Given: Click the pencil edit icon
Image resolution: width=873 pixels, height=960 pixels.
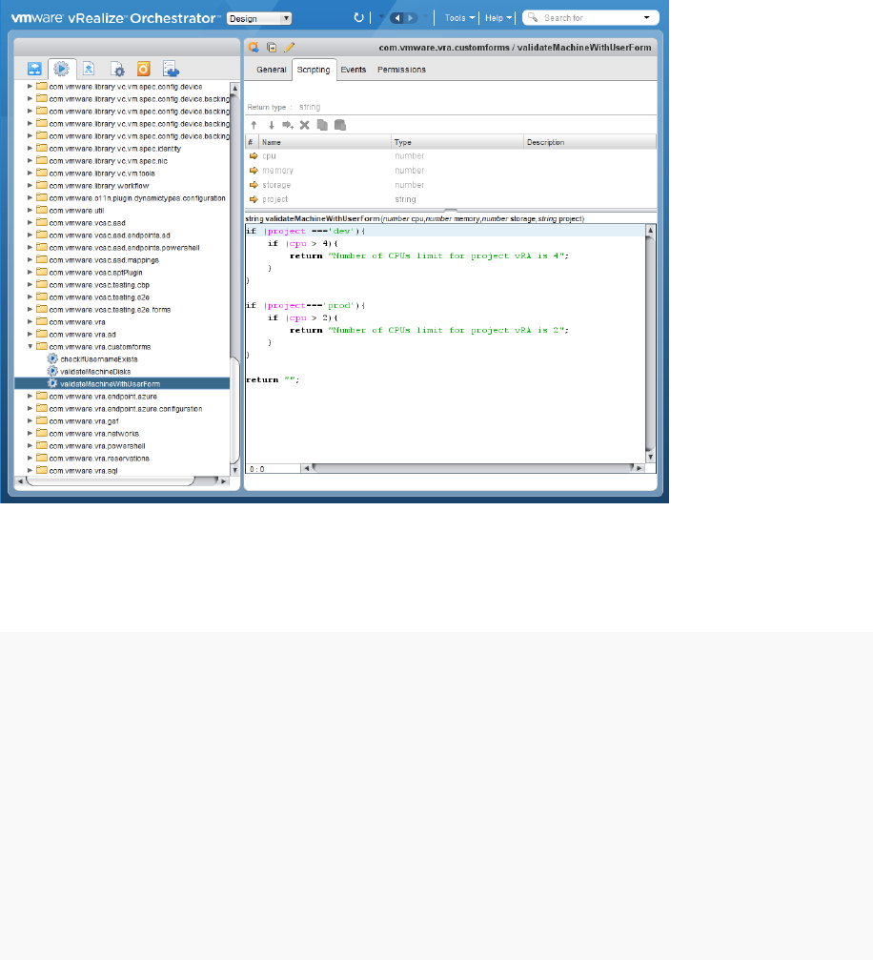Looking at the screenshot, I should (290, 47).
